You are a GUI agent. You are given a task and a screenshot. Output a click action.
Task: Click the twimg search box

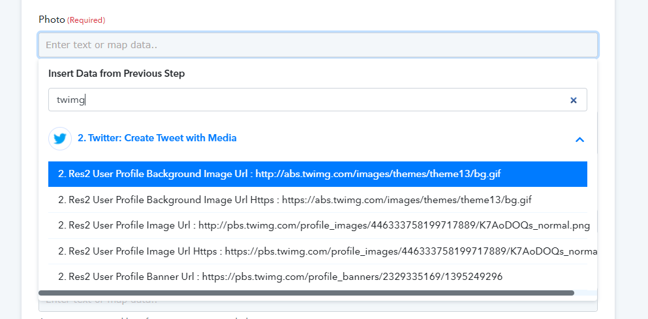(x=317, y=100)
